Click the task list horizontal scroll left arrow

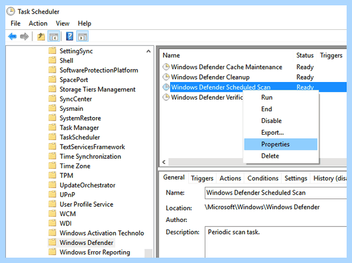click(x=164, y=162)
